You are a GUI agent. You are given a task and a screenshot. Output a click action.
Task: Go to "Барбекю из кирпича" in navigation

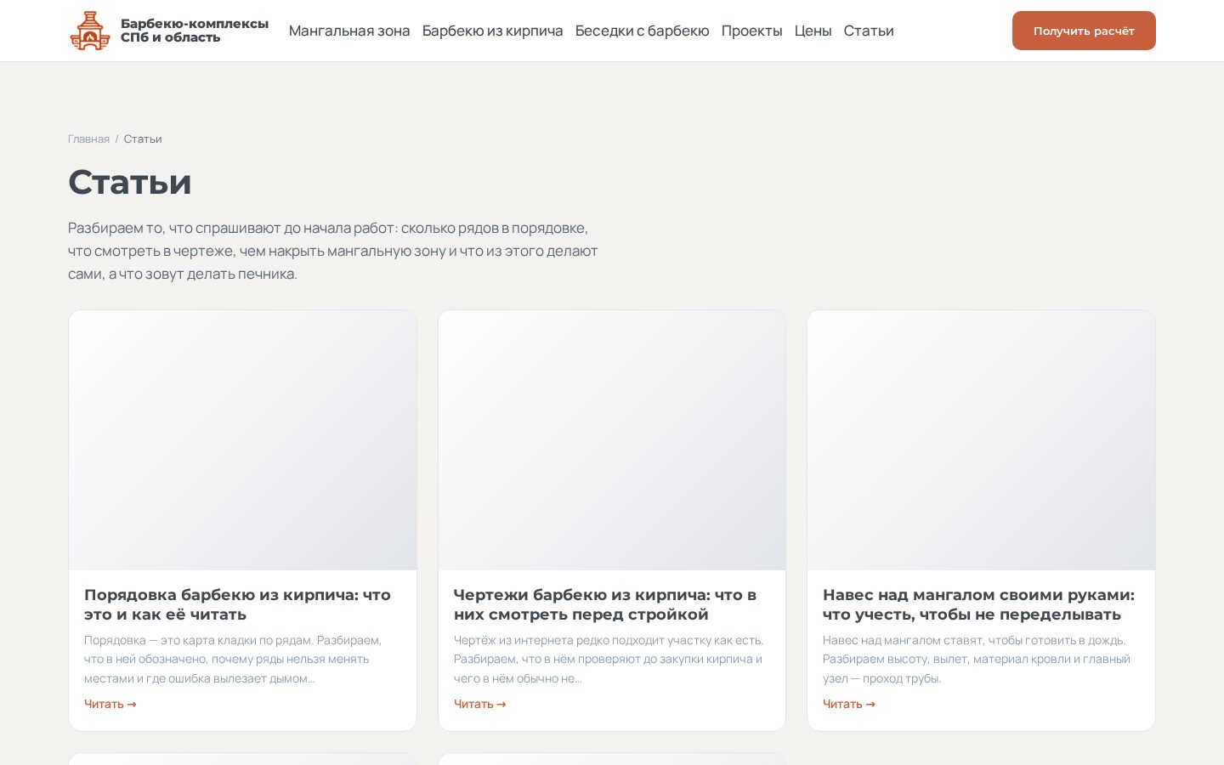[x=493, y=31]
